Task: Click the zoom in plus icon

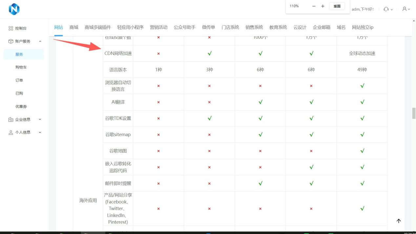Action: (323, 6)
